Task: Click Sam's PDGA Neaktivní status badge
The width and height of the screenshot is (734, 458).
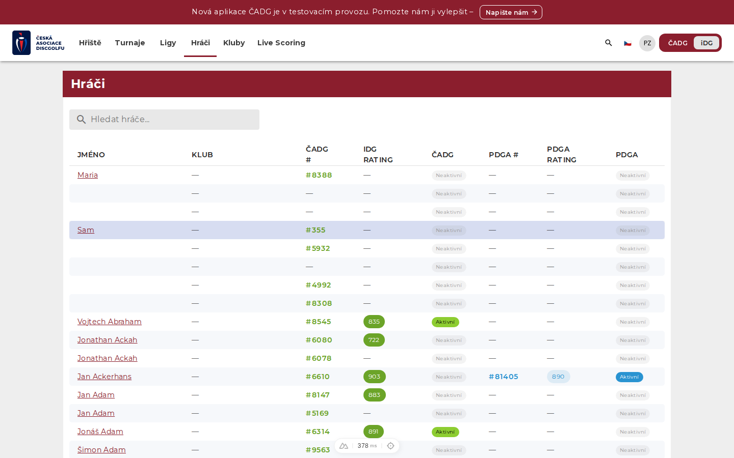Action: [x=633, y=231]
